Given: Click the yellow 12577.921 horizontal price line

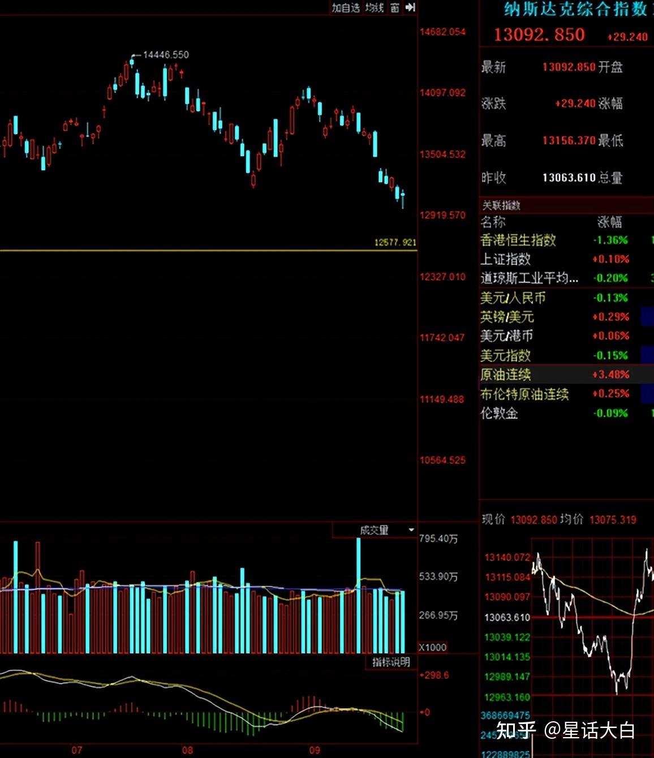Looking at the screenshot, I should click(208, 250).
